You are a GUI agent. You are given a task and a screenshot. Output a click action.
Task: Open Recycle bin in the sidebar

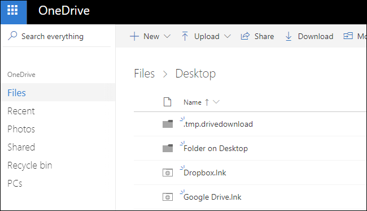pos(30,166)
